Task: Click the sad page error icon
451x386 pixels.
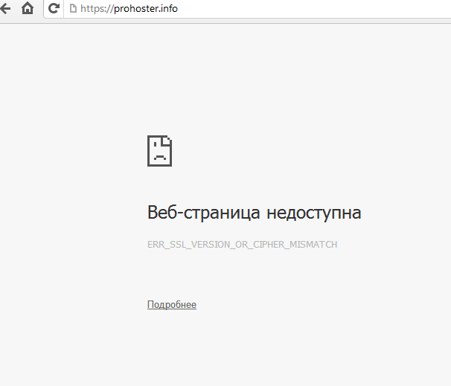Action: coord(159,151)
